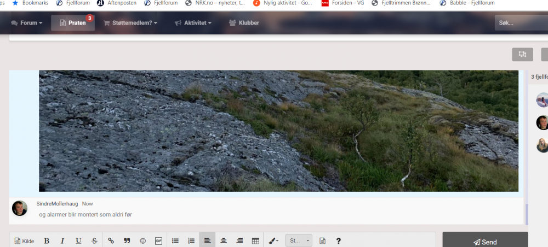Open the emoji smiley picker
This screenshot has width=548, height=247.
[x=143, y=240]
